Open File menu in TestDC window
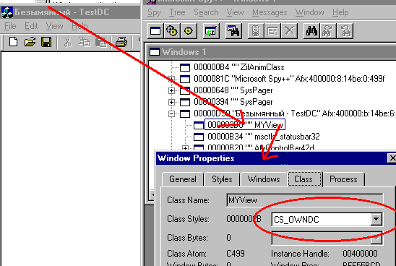This screenshot has width=396, height=266. (x=10, y=26)
